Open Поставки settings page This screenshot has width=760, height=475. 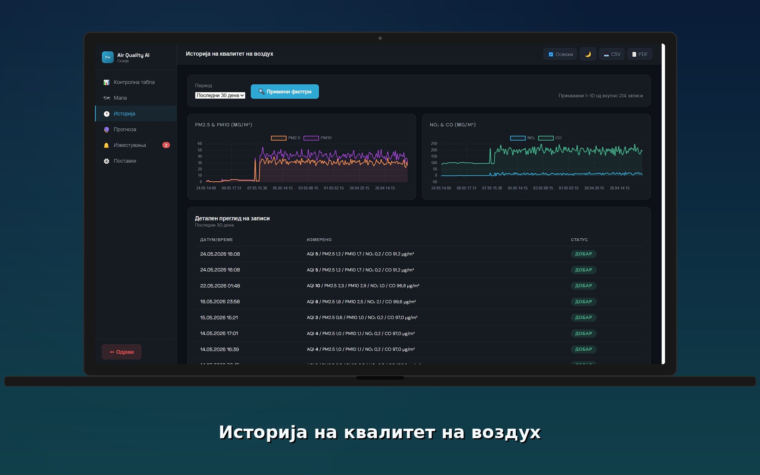coord(136,161)
